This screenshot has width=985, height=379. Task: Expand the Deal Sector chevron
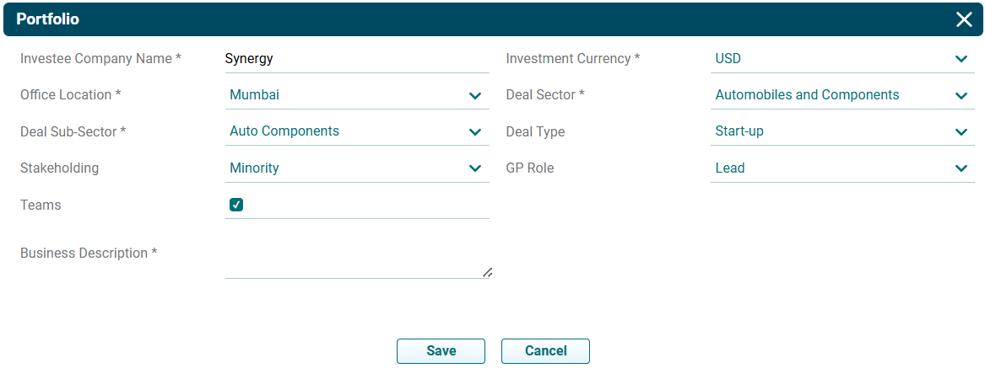coord(961,96)
